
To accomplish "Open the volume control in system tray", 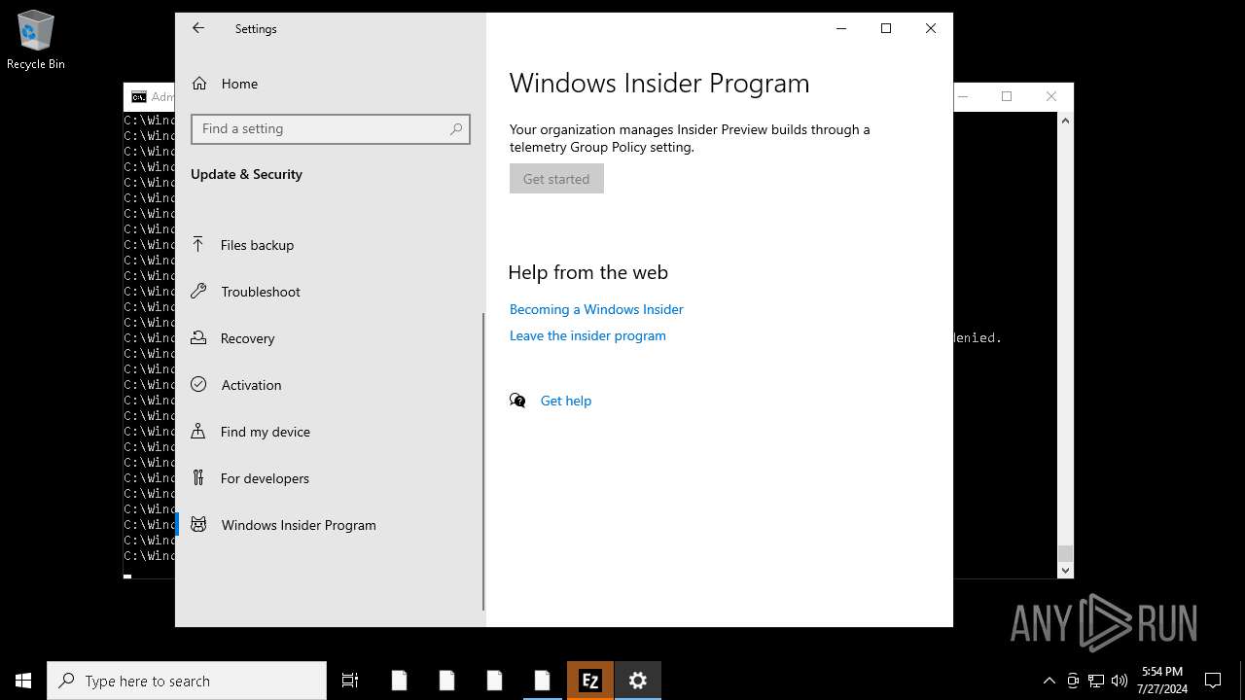I will (1120, 681).
